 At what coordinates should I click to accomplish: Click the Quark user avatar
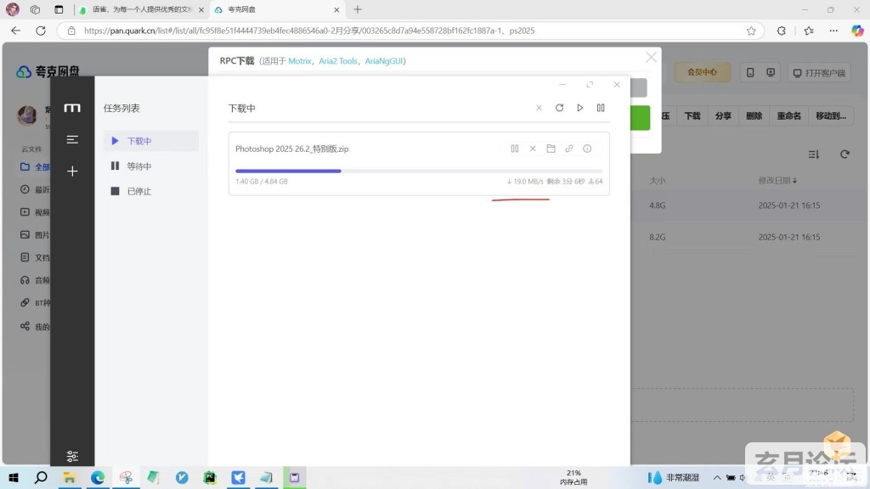point(27,115)
